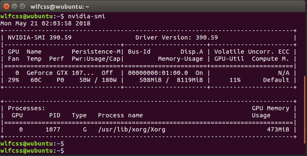Click the 'Processes:' section label
The height and width of the screenshot is (156, 307).
(x=26, y=108)
